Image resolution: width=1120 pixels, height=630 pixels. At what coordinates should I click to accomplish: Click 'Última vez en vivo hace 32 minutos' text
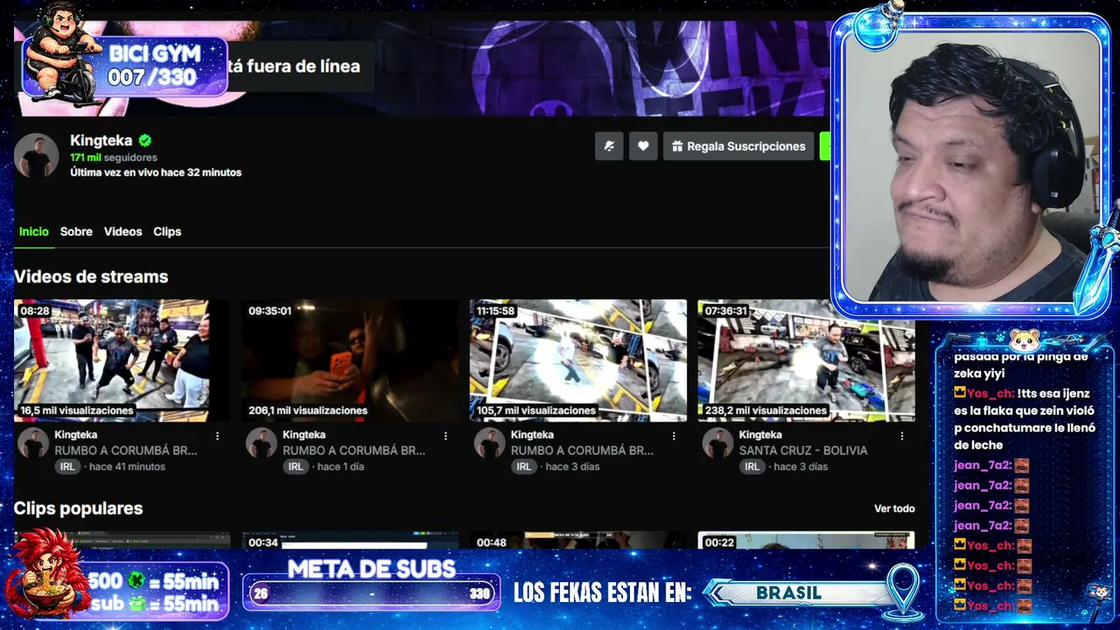tap(156, 172)
